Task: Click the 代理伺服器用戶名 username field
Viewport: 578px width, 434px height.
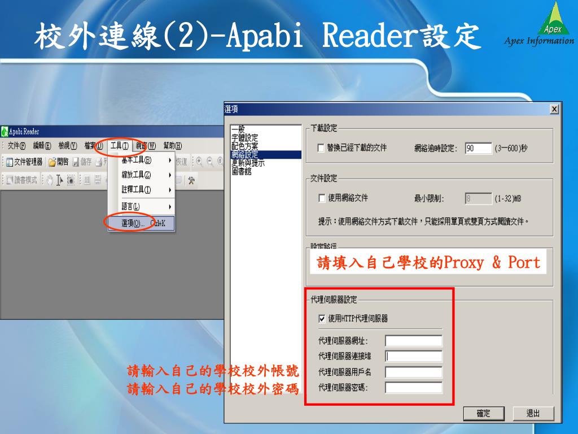Action: [x=414, y=372]
